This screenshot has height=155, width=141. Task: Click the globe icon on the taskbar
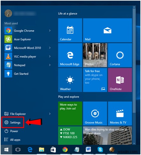(112, 150)
